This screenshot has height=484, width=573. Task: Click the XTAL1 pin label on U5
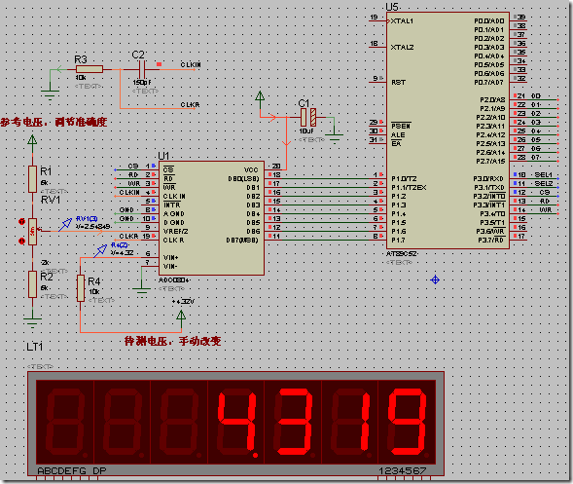tap(402, 21)
